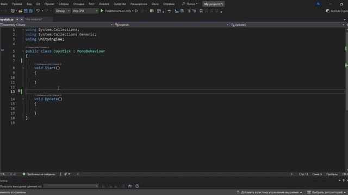Click the Undo arrow icon
Viewport: 348px width, 195px height.
click(38, 11)
